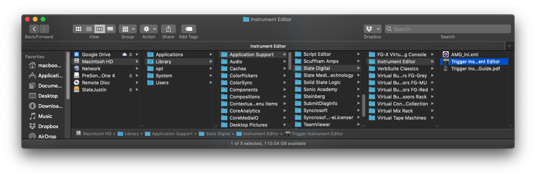Select the Caches folder
Viewport: 536px width, 177px height.
[x=253, y=69]
